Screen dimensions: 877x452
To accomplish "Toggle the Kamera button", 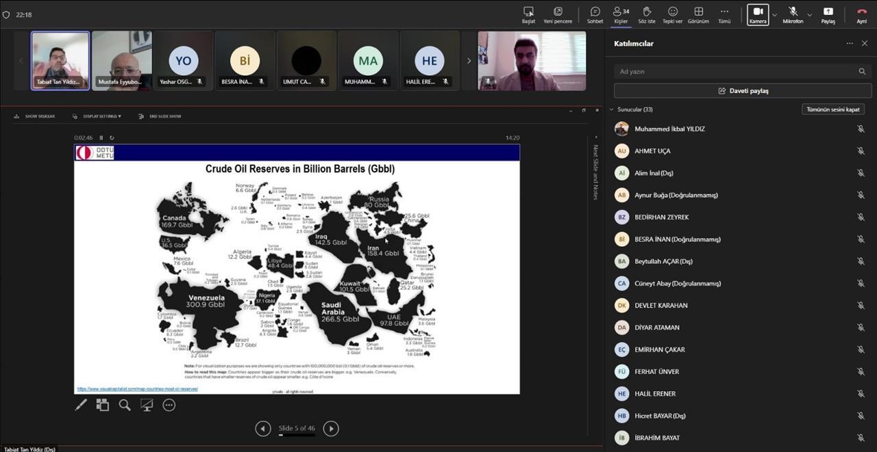I will (758, 14).
